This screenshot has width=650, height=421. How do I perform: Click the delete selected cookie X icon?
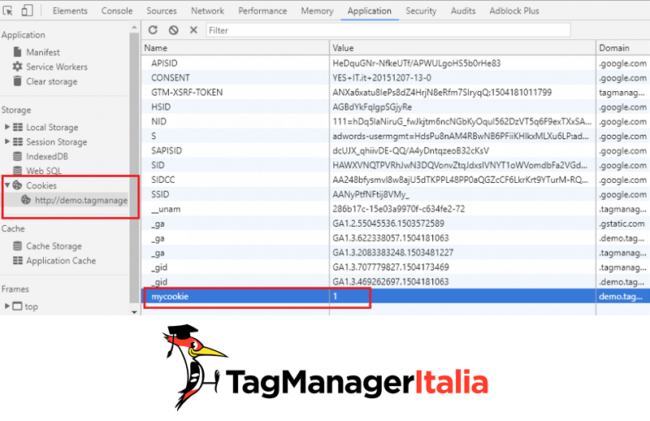click(x=193, y=30)
